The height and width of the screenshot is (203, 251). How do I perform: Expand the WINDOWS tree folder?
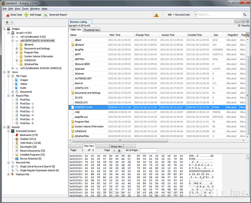pyautogui.click(x=17, y=60)
